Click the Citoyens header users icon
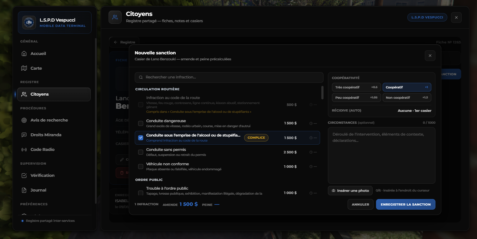Image resolution: width=477 pixels, height=239 pixels. tap(115, 17)
